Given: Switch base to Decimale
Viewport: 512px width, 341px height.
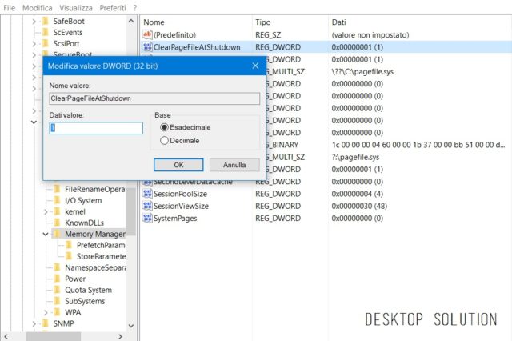Looking at the screenshot, I should tap(164, 141).
